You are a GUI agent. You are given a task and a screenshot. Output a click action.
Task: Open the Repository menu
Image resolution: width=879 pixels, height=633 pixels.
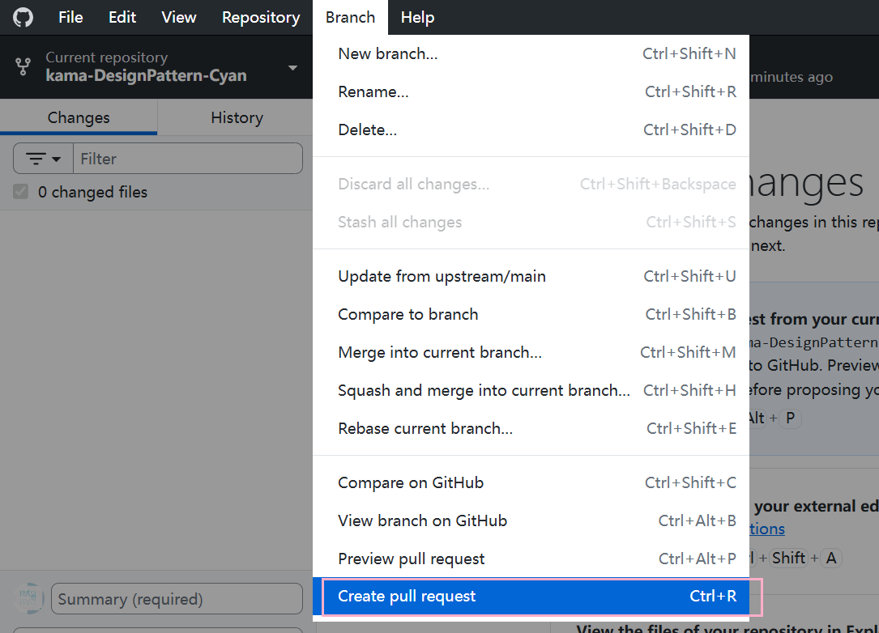pos(261,17)
